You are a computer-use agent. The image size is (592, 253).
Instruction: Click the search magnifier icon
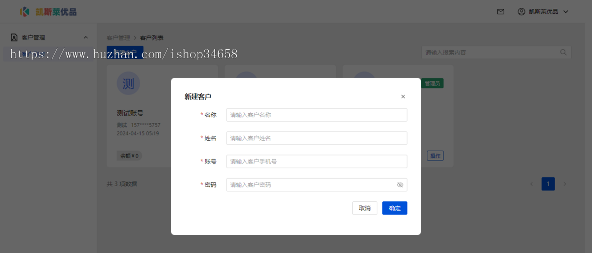point(563,52)
